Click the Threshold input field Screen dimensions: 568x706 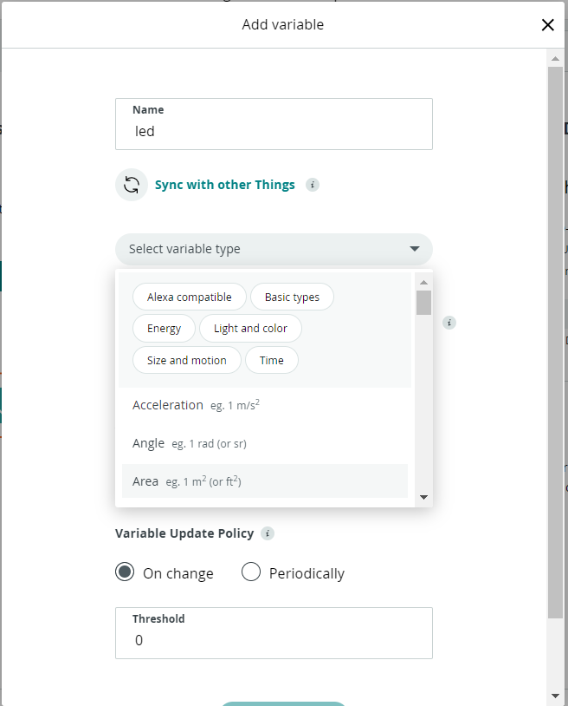(273, 640)
